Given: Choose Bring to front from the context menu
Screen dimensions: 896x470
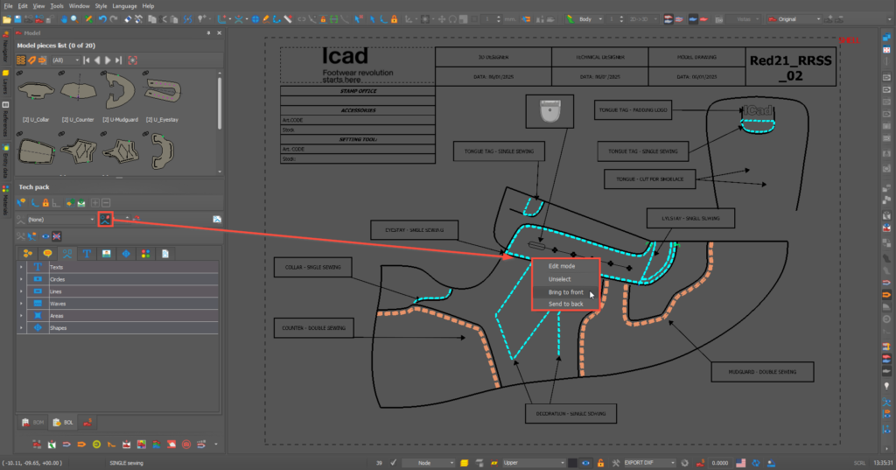Looking at the screenshot, I should coord(565,291).
